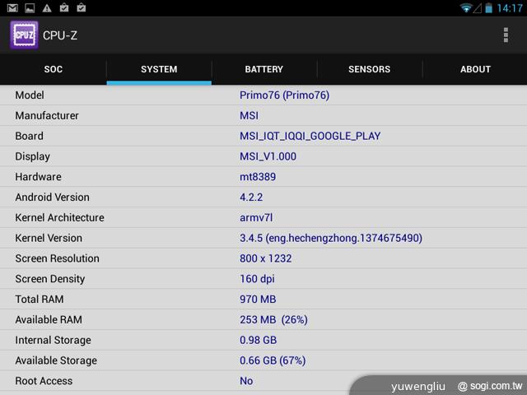Tap the Kernel Version row

pyautogui.click(x=263, y=238)
